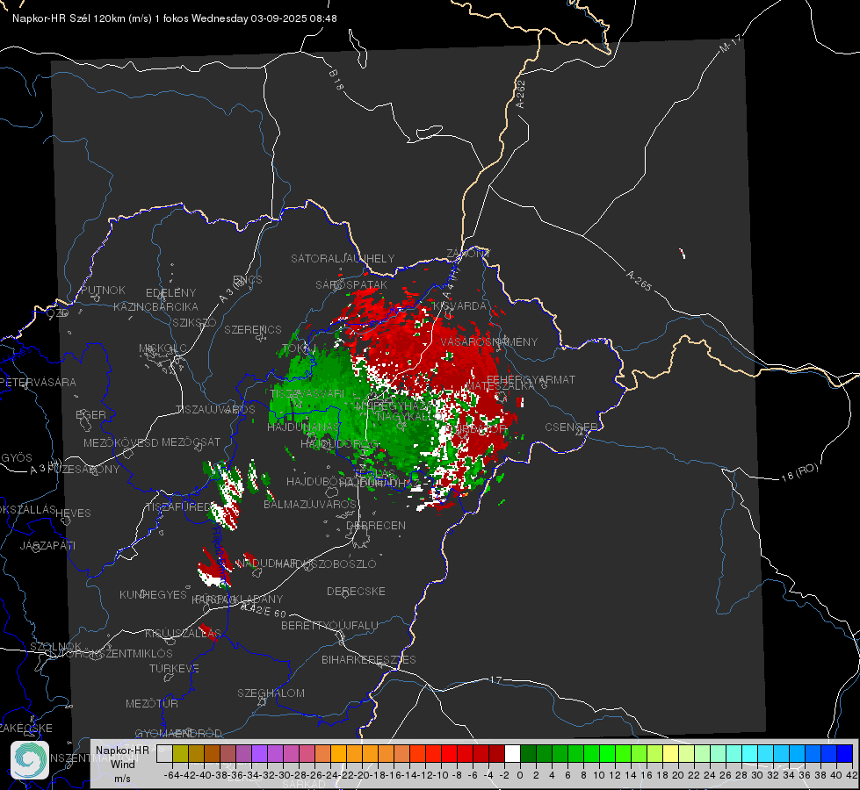Click the 42 value on the legend scale
Viewport: 860px width, 790px height.
(x=852, y=775)
